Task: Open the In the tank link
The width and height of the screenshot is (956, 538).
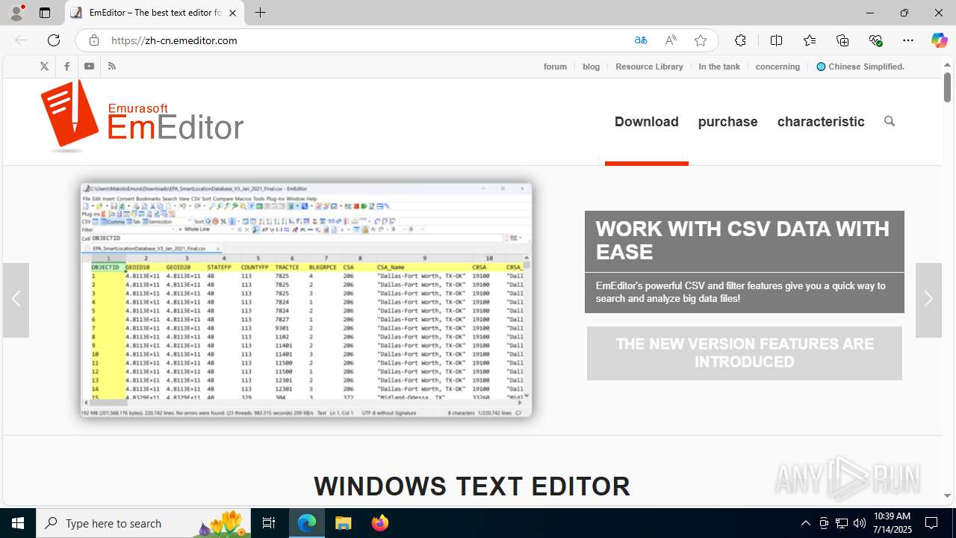Action: (x=719, y=67)
